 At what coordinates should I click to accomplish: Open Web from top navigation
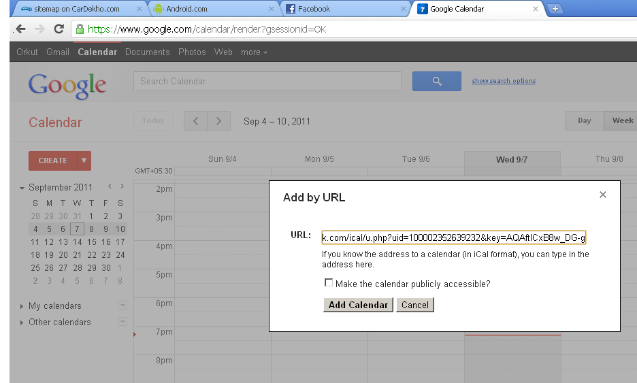tap(223, 52)
